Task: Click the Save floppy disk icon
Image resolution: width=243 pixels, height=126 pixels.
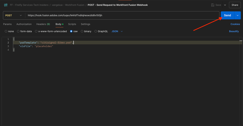Action: (x=213, y=5)
